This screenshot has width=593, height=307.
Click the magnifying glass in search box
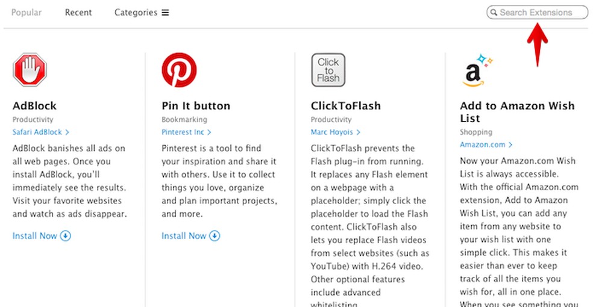494,13
